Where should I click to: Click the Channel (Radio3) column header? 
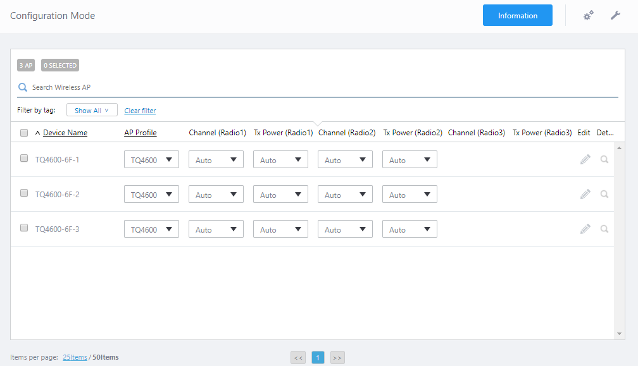pos(477,133)
